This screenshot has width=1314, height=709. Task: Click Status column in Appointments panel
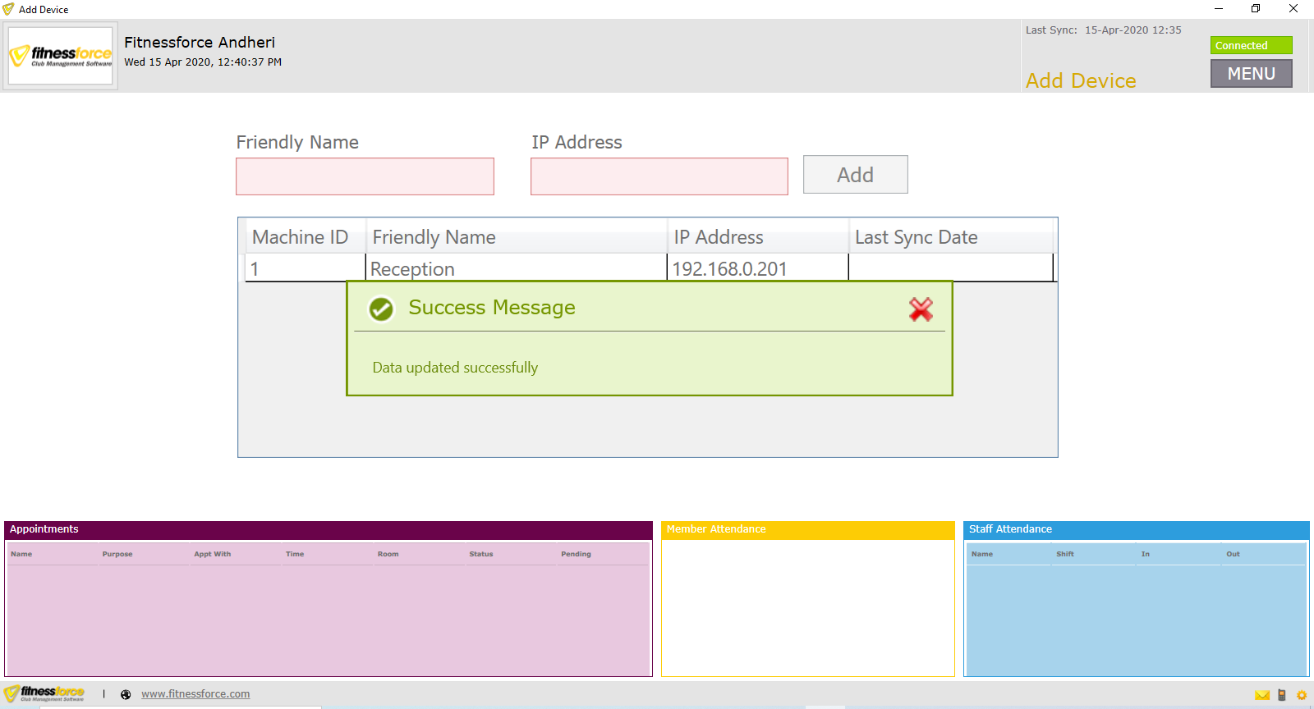511,554
